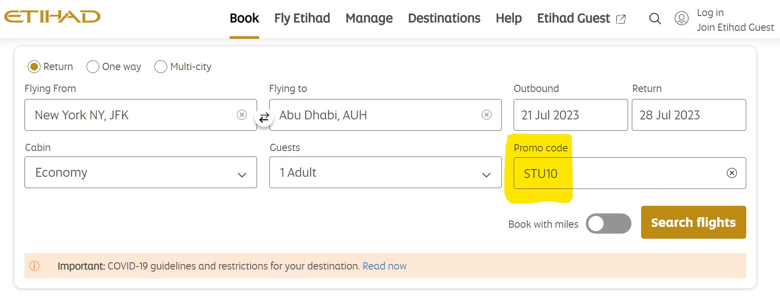Swap Flying From and Flying to airports
Viewport: 780px width, 299px height.
point(263,119)
